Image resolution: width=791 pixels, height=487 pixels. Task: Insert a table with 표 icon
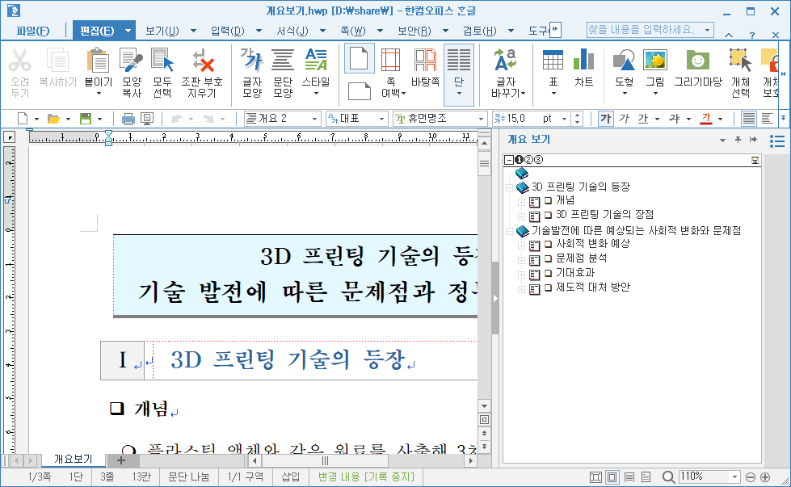click(x=553, y=61)
